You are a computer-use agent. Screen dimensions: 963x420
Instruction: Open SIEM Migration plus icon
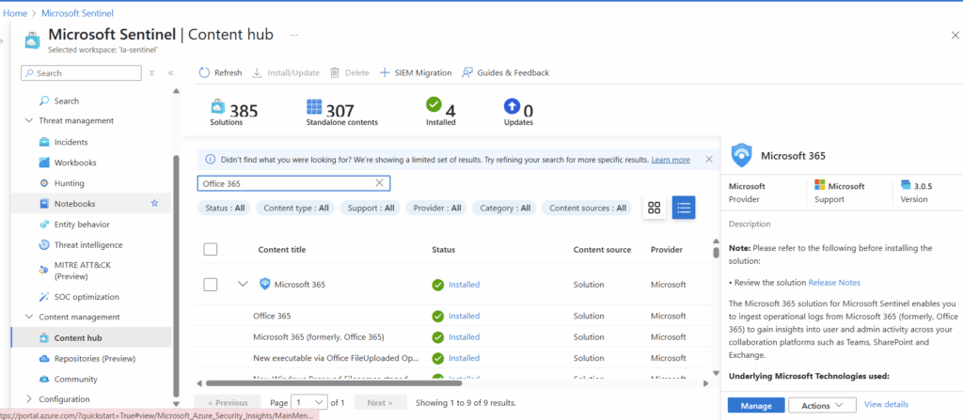[x=385, y=72]
